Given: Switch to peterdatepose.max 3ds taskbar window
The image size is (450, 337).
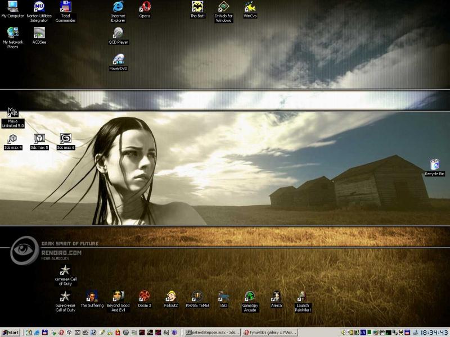Looking at the screenshot, I should coord(213,333).
